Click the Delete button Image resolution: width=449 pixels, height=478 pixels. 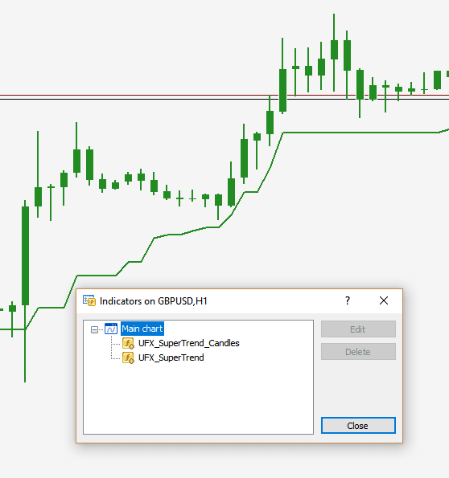[x=358, y=352]
